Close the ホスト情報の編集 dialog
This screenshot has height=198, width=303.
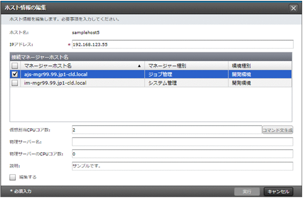[x=294, y=8]
